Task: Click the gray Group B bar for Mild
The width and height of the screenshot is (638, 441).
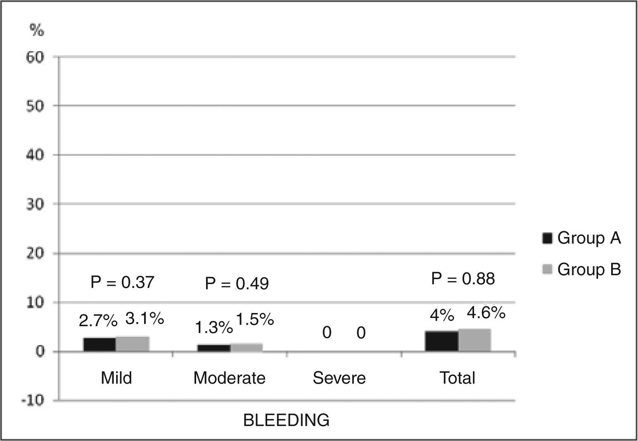Action: pyautogui.click(x=133, y=344)
